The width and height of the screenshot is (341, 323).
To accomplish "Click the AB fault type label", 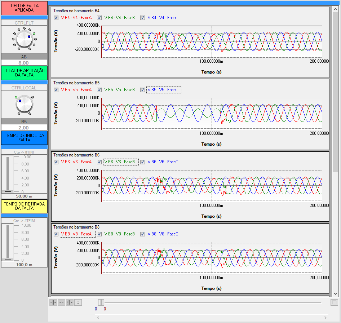I will point(24,57).
